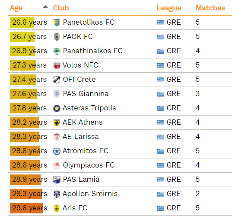Click the Volos NFC club crest
Image resolution: width=232 pixels, height=216 pixels.
pyautogui.click(x=57, y=65)
